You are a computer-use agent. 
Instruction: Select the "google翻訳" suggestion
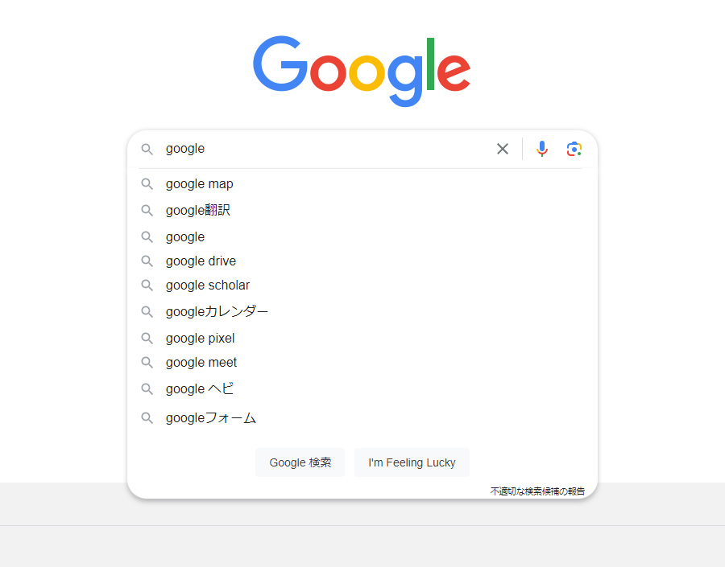tap(198, 211)
